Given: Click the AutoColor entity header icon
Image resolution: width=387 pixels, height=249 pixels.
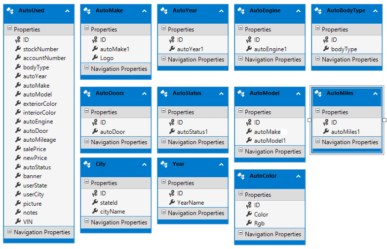Looking at the screenshot, I should 241,176.
